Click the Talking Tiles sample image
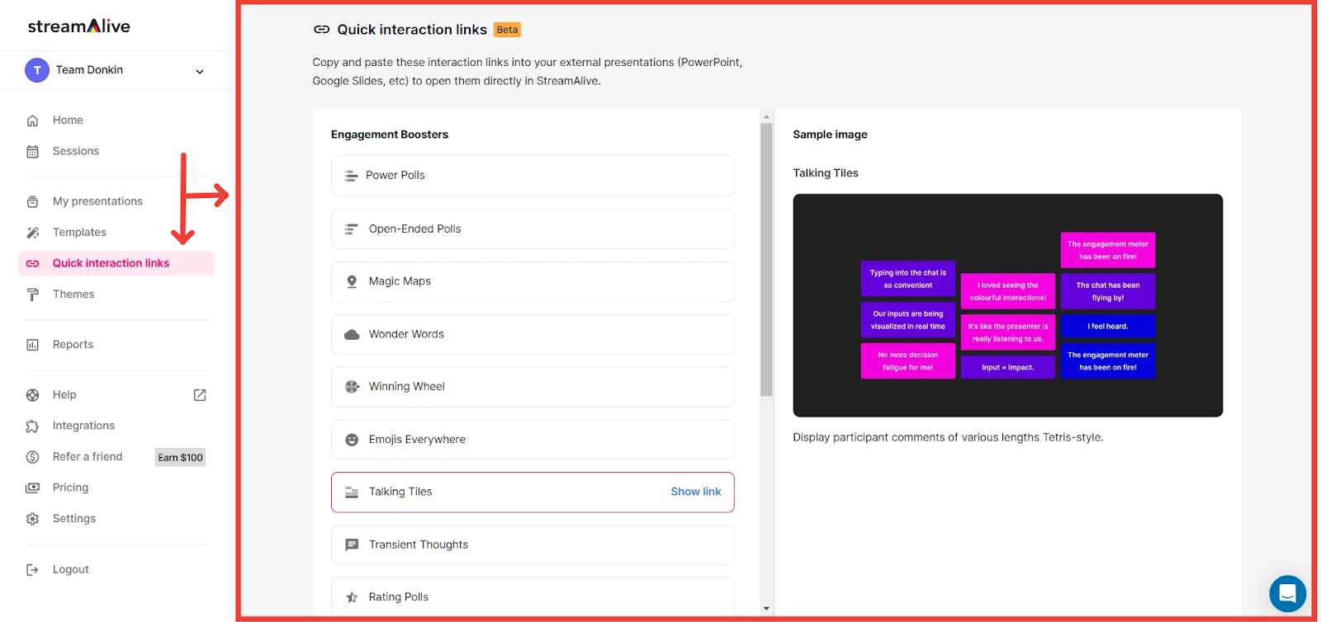1321x622 pixels. pos(1007,305)
